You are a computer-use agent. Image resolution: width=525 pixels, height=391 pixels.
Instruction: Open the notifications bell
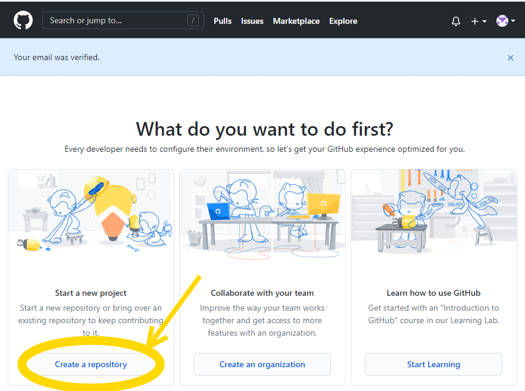456,21
